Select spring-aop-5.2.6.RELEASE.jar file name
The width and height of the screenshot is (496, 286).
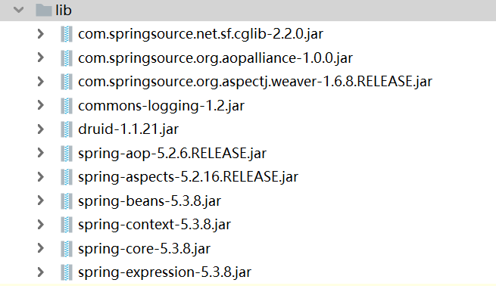(x=173, y=154)
